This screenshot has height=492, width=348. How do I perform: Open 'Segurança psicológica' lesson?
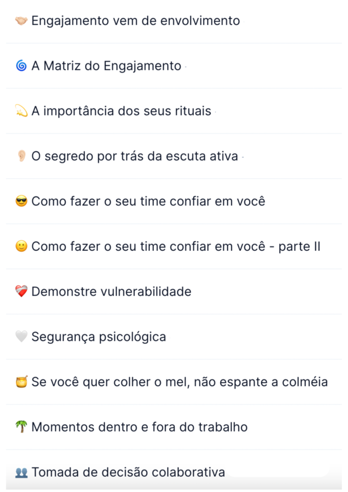[174, 337]
